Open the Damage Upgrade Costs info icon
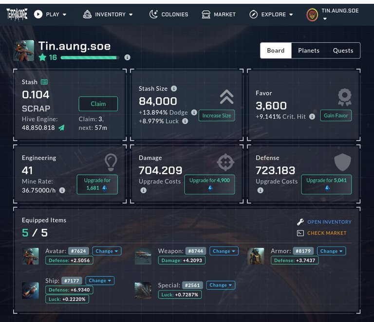374x322 pixels. [143, 190]
